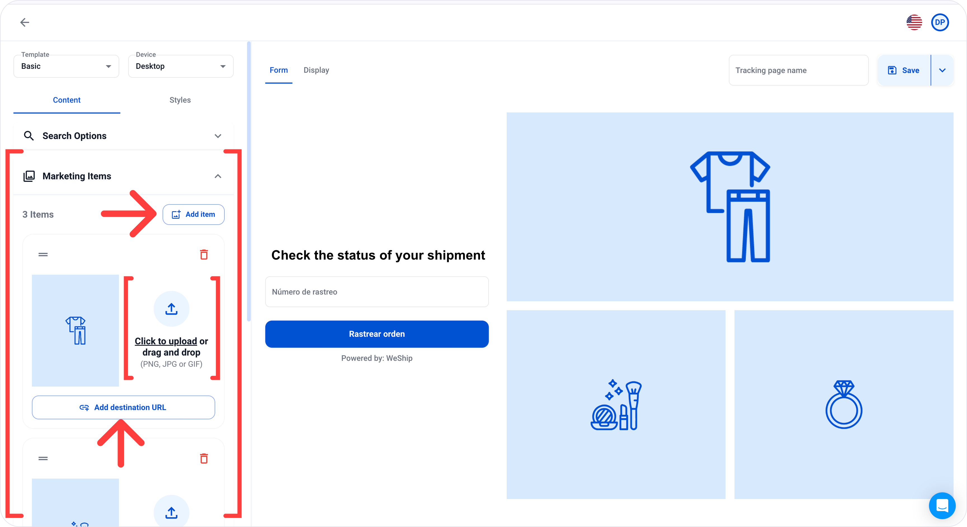This screenshot has width=967, height=527.
Task: Open the DP user profile avatar
Action: (x=940, y=23)
